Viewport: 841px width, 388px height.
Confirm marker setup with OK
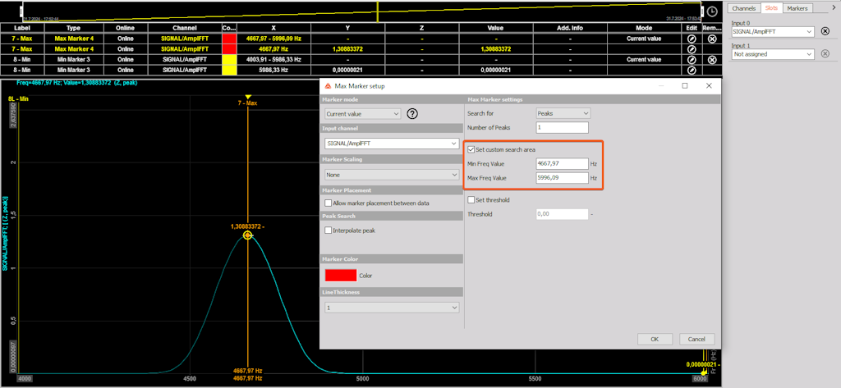click(655, 340)
